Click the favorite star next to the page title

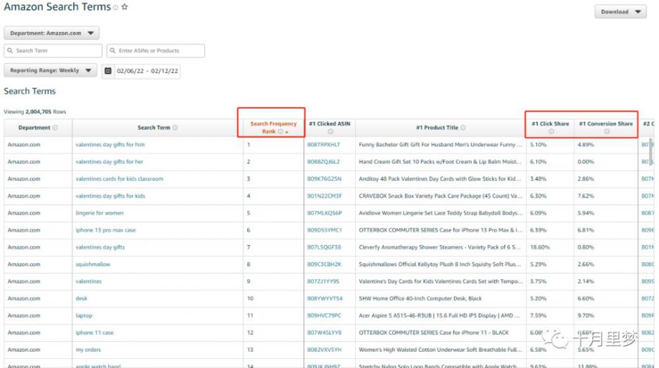pyautogui.click(x=125, y=7)
